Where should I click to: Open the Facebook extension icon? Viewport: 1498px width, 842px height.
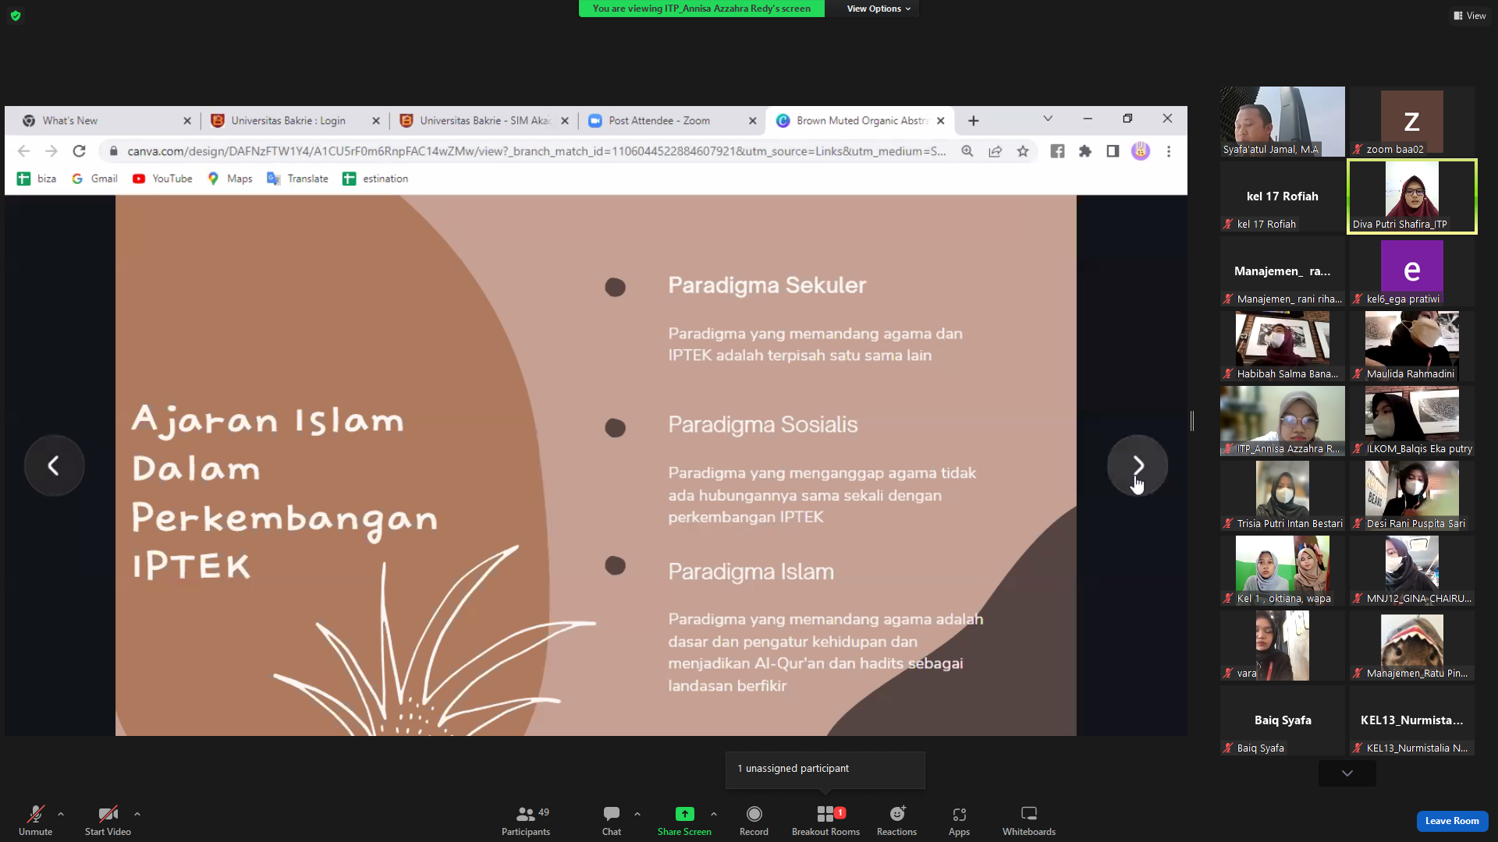pos(1057,151)
